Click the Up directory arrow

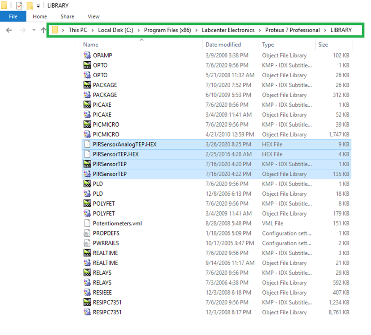43,30
